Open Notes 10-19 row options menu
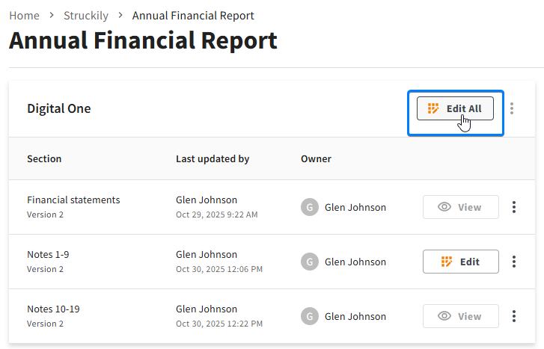 click(514, 316)
